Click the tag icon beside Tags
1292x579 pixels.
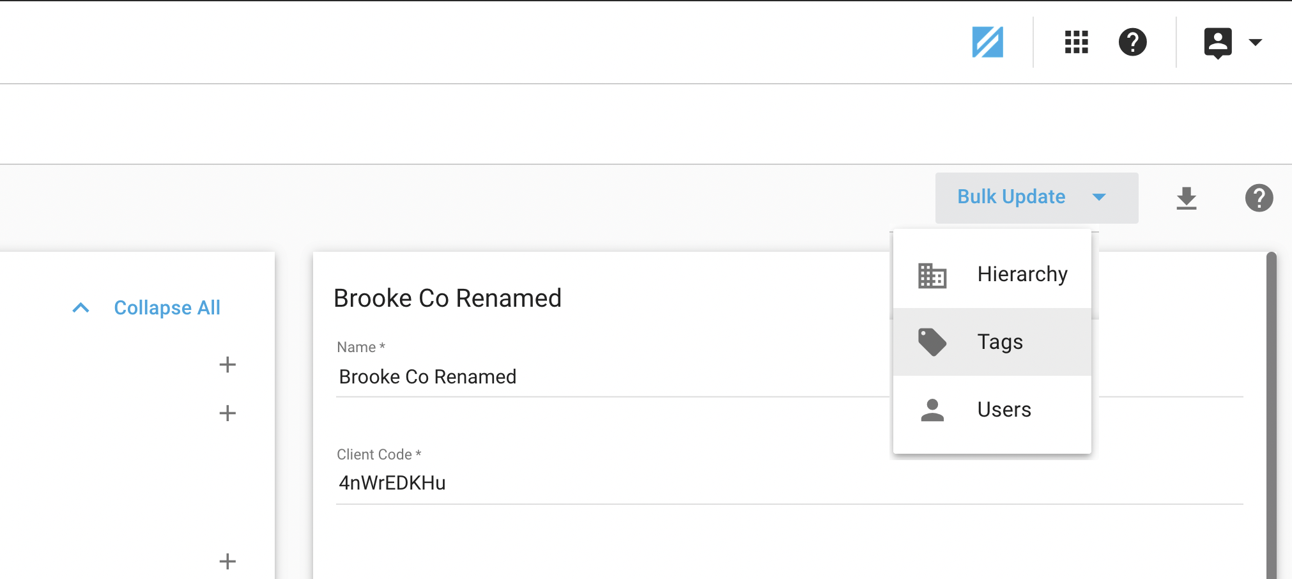[x=932, y=341]
